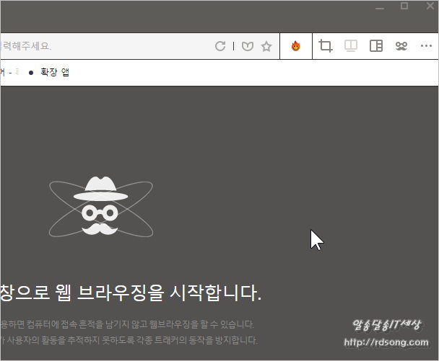The width and height of the screenshot is (439, 361).
Task: Click the address bar input field
Action: tap(108, 46)
